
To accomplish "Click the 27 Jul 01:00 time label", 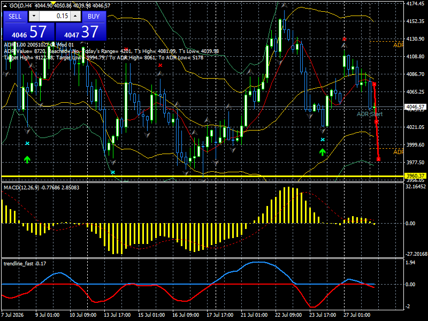I will [357, 315].
